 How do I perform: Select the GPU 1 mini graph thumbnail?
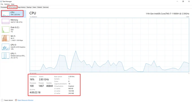pyautogui.click(x=6, y=56)
